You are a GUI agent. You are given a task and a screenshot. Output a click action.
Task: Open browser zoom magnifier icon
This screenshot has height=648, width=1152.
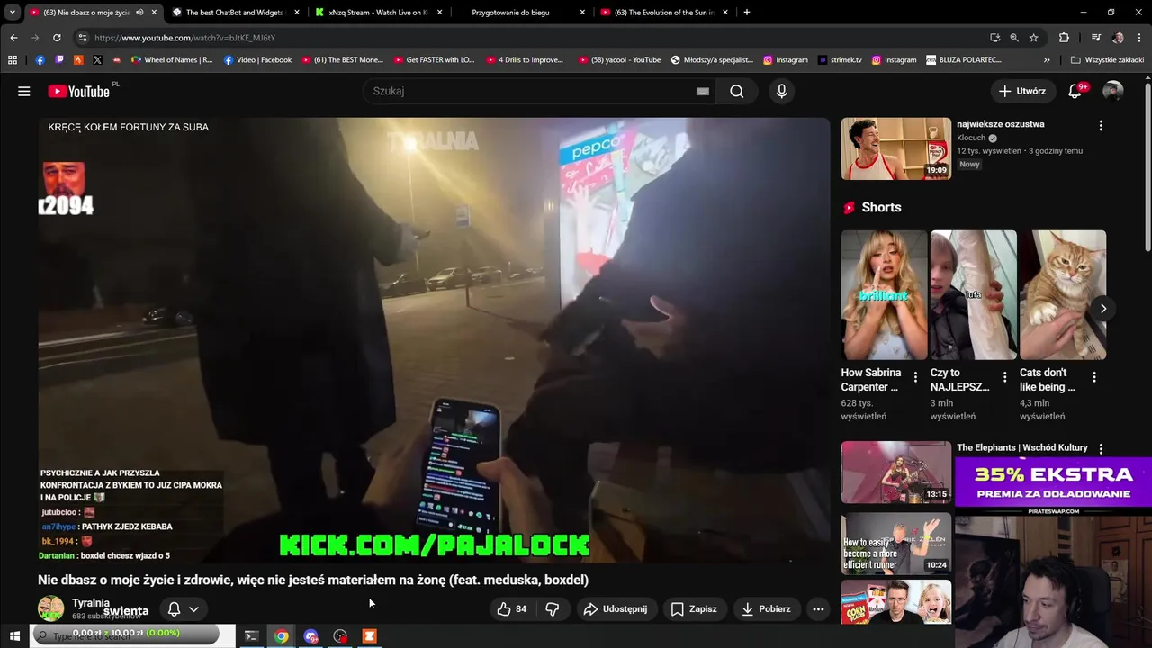click(1014, 38)
